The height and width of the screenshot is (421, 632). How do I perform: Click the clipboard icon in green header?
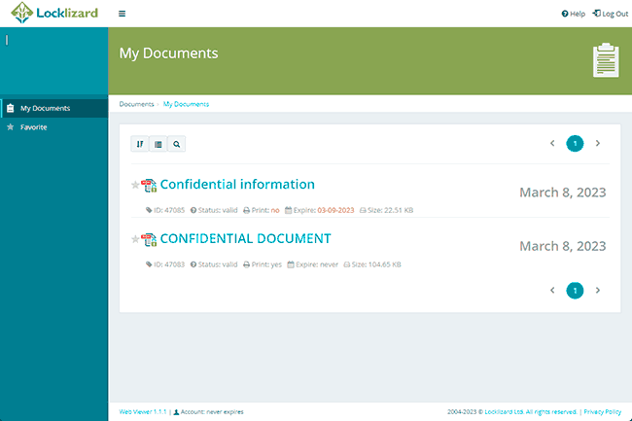[x=606, y=60]
